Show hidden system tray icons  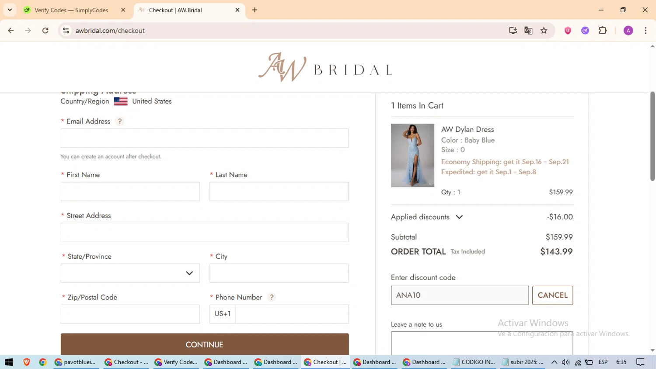tap(554, 362)
